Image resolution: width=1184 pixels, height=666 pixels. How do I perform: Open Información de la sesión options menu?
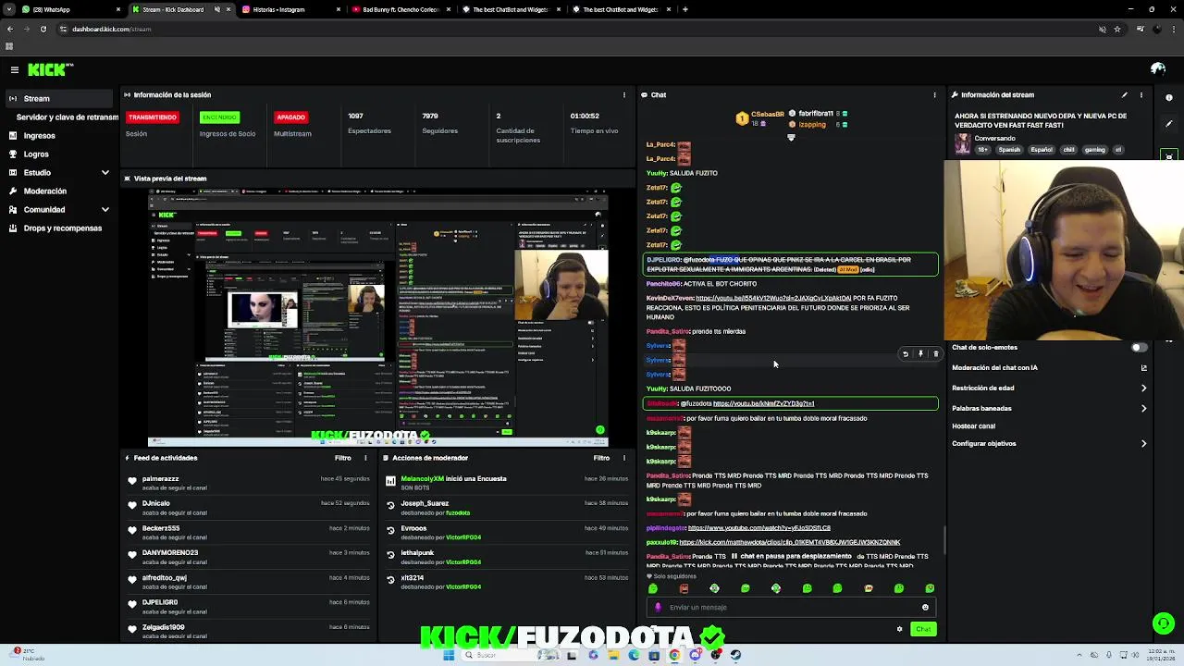point(624,94)
